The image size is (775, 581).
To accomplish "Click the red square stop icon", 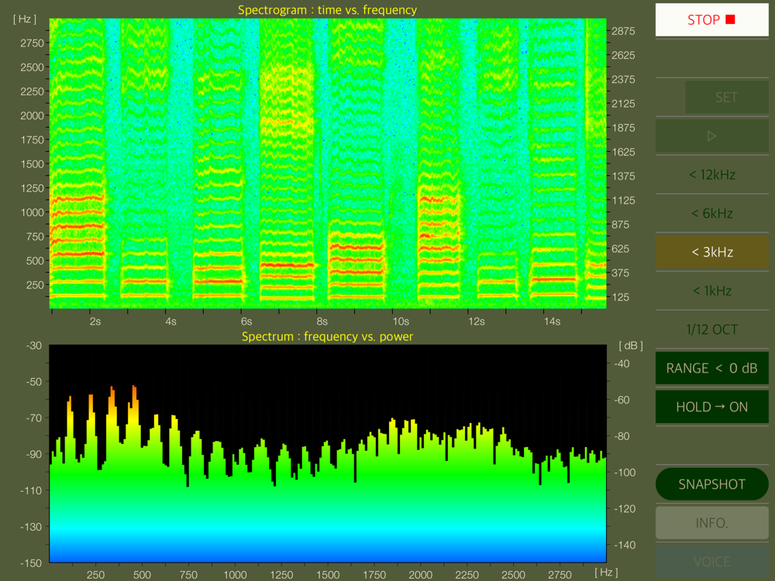I will pyautogui.click(x=730, y=19).
